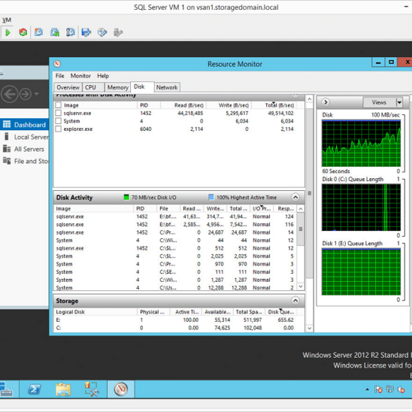Open the Snapshot Manager toolbar icon
The image size is (412, 412).
(x=70, y=32)
